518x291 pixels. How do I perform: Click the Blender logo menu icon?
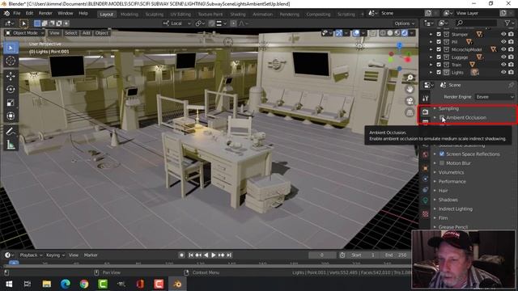(6, 13)
